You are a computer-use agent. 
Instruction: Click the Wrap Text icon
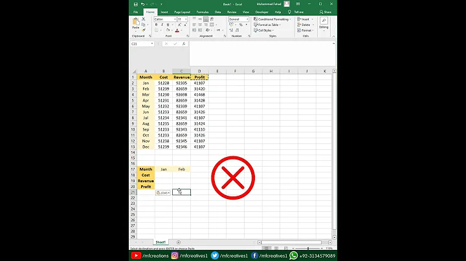[x=212, y=19]
